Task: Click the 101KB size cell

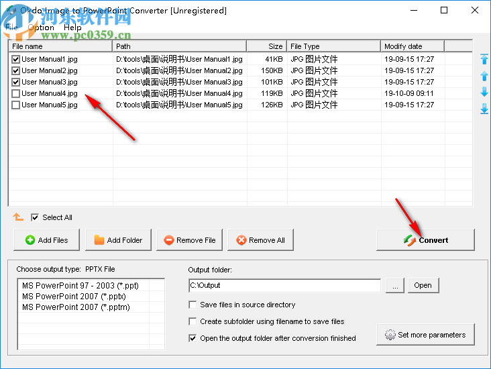Action: click(272, 82)
